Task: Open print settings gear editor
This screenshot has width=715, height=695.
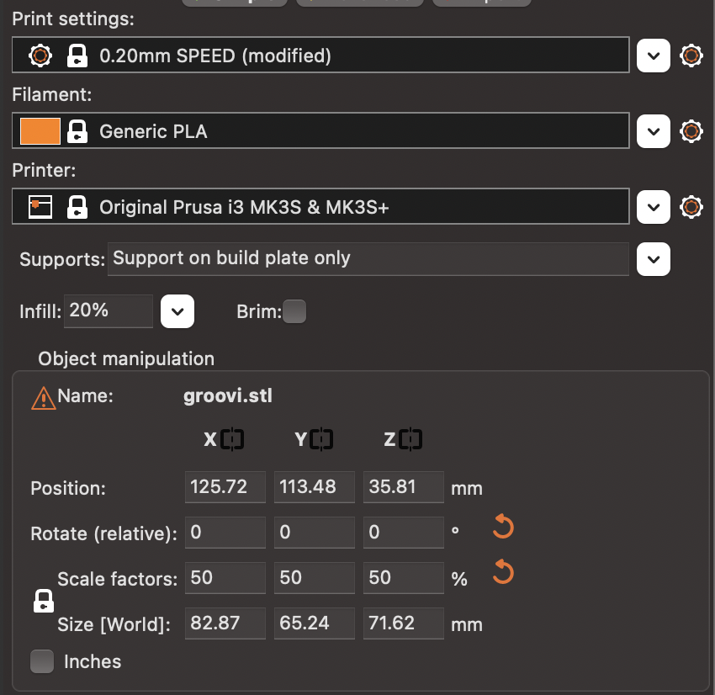Action: point(691,56)
